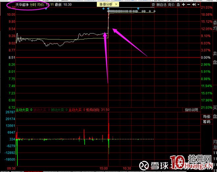
Task: Click the 10.05 price axis label
Action: point(11,14)
